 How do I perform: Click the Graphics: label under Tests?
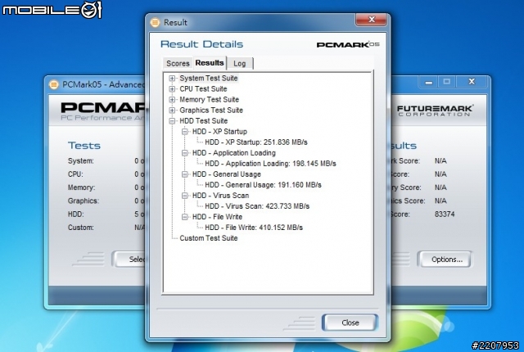(84, 201)
